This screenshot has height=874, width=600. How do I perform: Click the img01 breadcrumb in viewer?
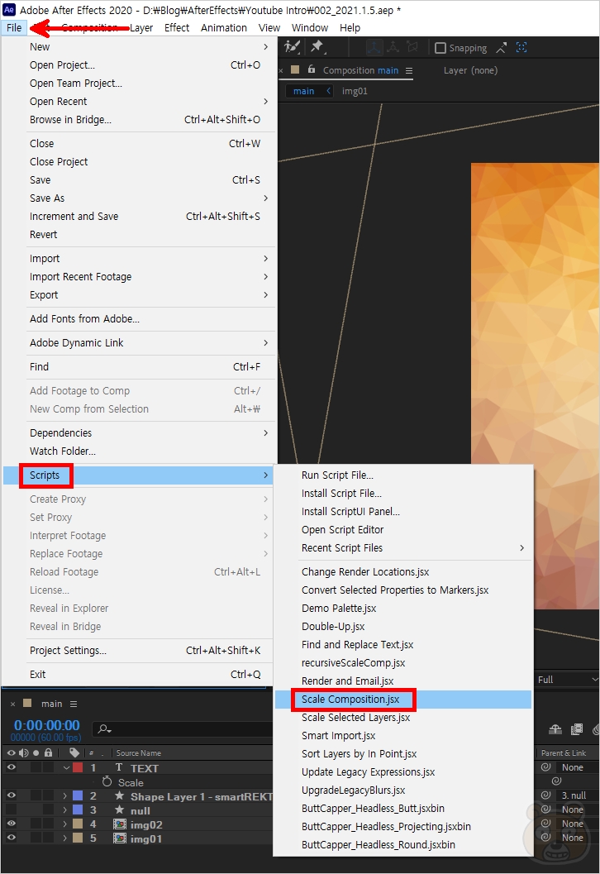[x=355, y=92]
